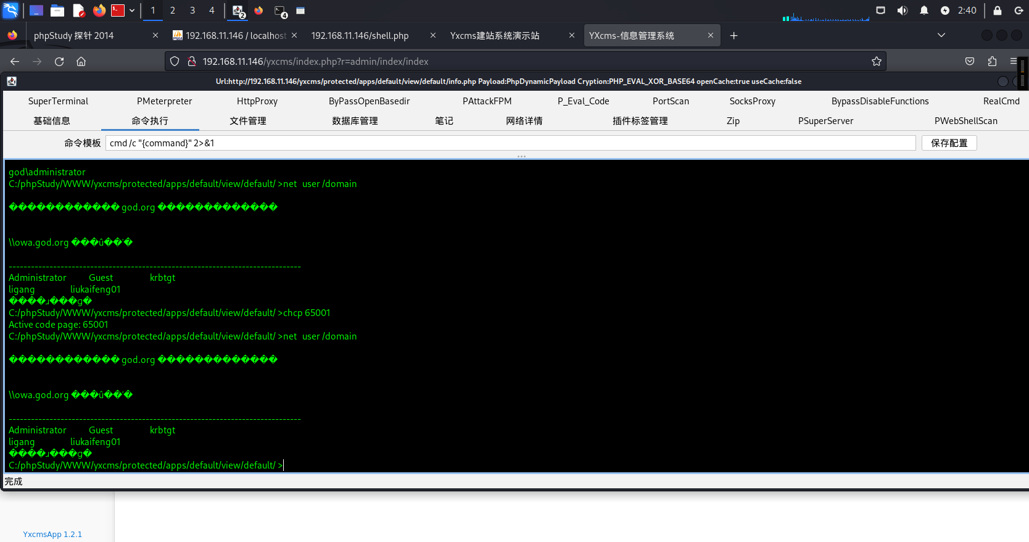Open the browser extensions menu
This screenshot has height=542, width=1029.
point(992,61)
